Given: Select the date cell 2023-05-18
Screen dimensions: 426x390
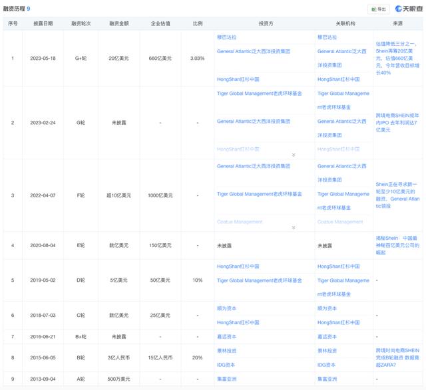Looking at the screenshot, I should (43, 58).
